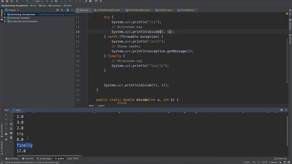Hide the Run panel with minus icon
Screen dimensions: 292x164
coord(286,110)
